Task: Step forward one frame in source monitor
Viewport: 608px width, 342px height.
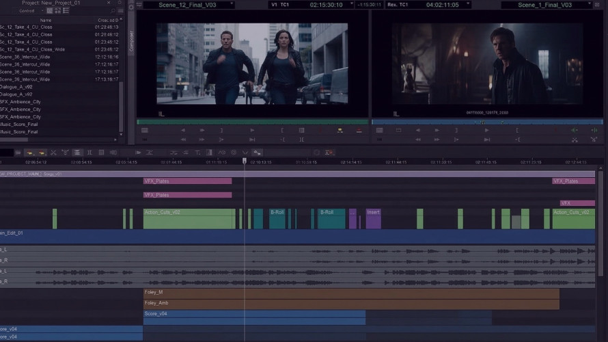Action: (202, 131)
